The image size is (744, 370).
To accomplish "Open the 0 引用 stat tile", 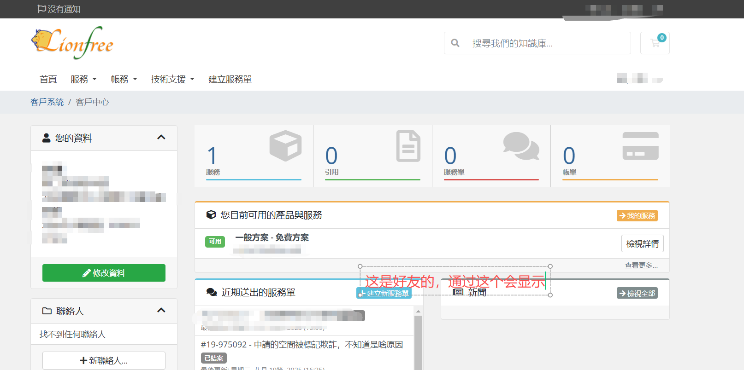I will click(372, 156).
